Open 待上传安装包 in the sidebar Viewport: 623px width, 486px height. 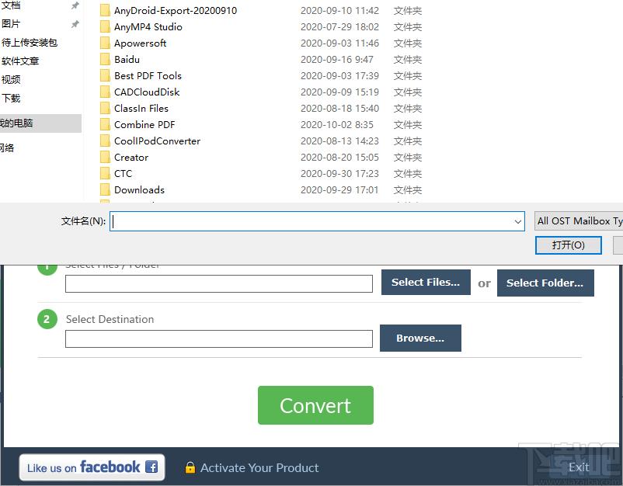[30, 43]
